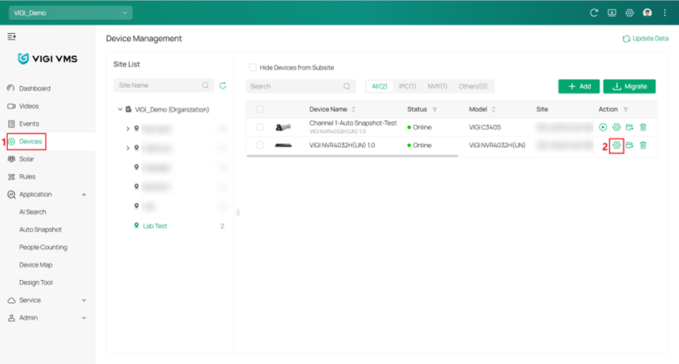Open the user account avatar
The height and width of the screenshot is (364, 679).
pos(647,13)
